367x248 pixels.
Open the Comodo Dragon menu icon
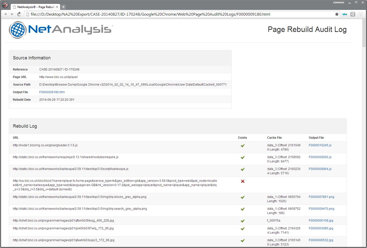click(5, 5)
